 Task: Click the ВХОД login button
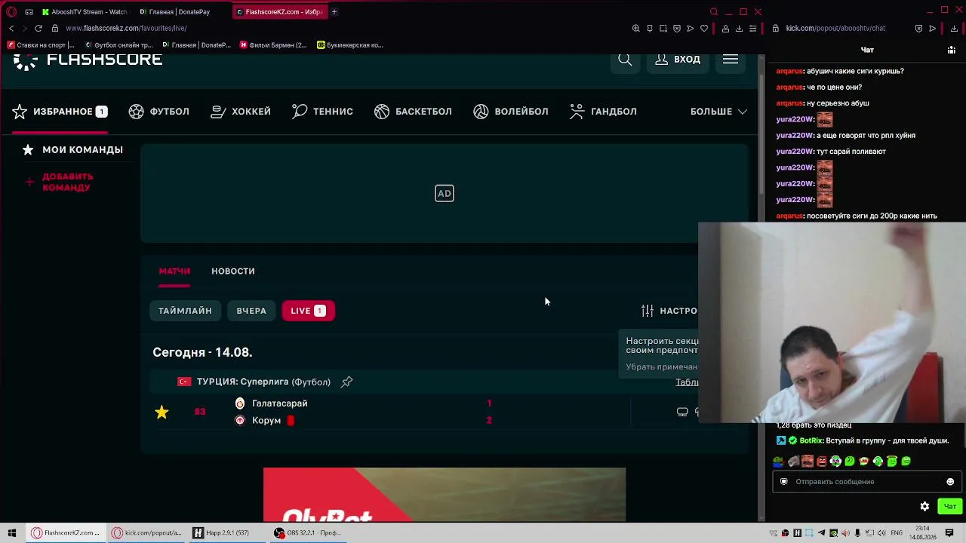(678, 60)
